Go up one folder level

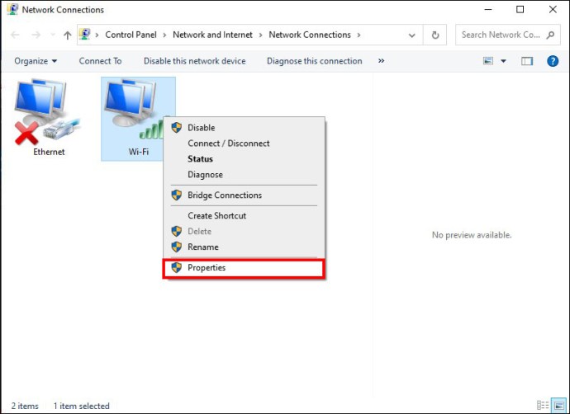coord(67,35)
